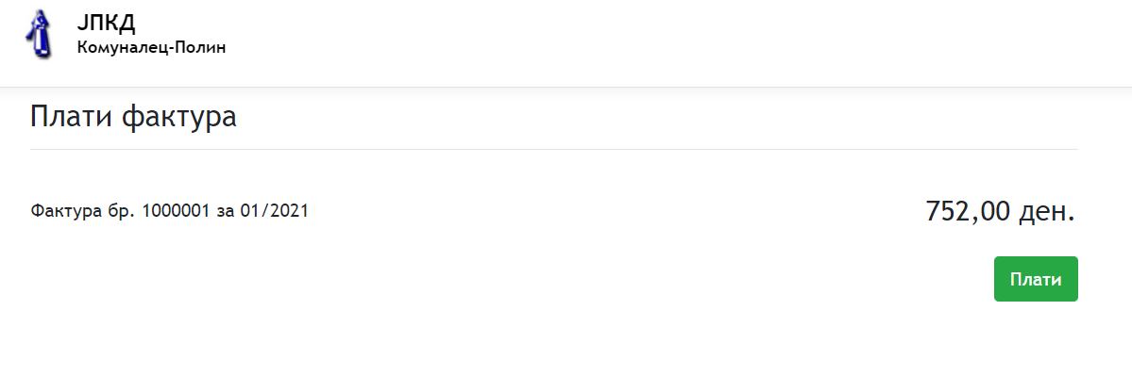
Task: Click the white header bar beside the logo
Action: pos(650,43)
